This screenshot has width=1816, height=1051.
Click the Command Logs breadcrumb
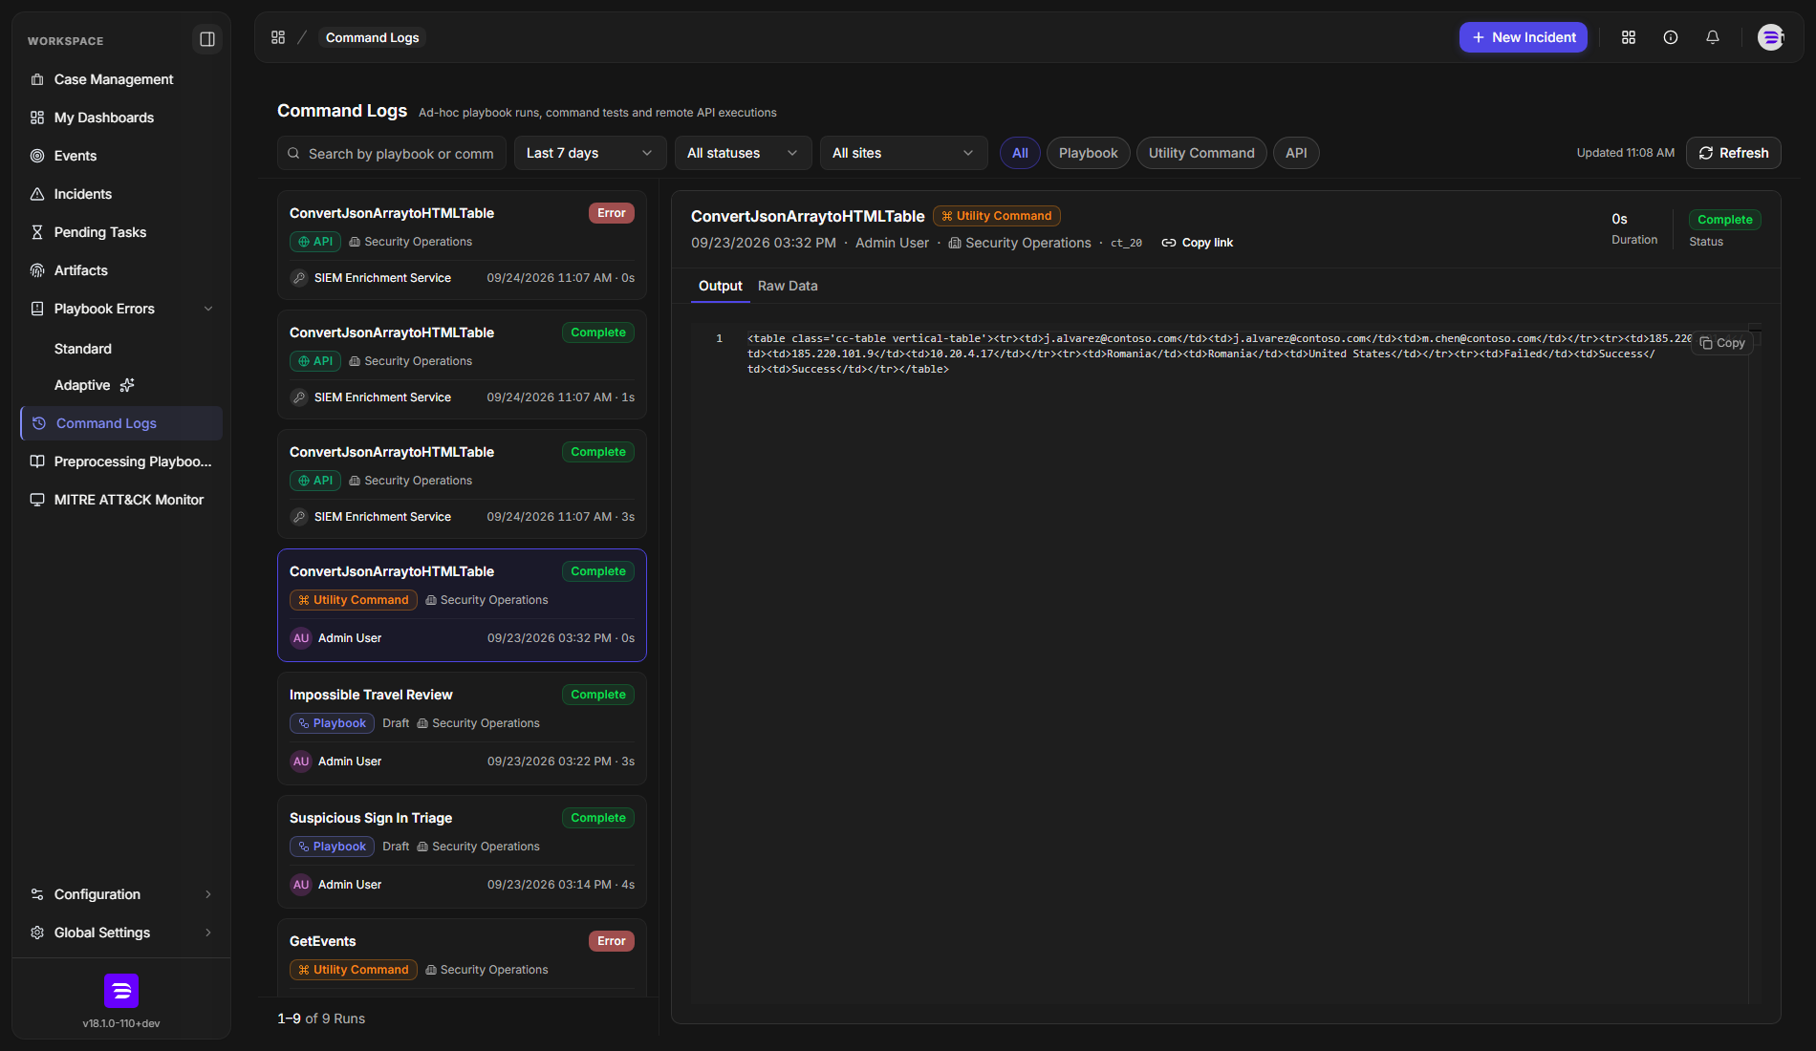(x=372, y=37)
